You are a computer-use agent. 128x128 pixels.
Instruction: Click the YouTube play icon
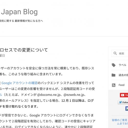[x=123, y=95]
